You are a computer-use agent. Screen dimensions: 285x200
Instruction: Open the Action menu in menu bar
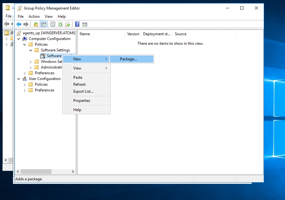click(x=34, y=17)
